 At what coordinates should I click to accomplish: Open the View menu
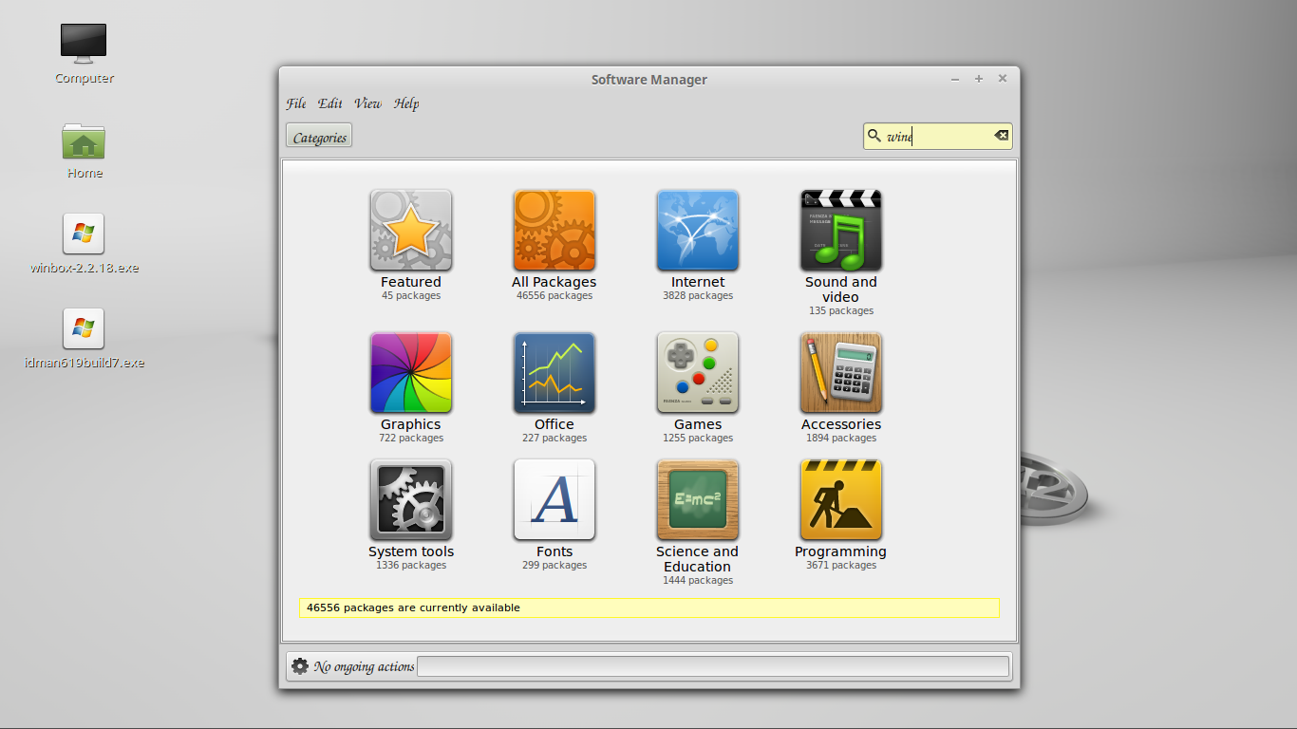pyautogui.click(x=367, y=103)
